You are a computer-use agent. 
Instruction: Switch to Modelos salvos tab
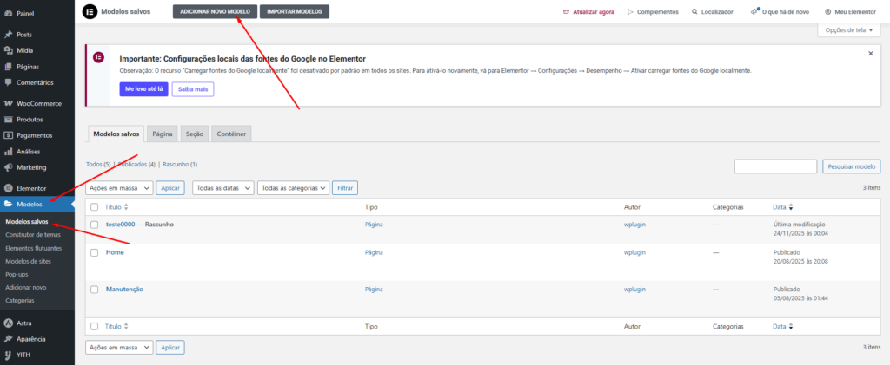(x=116, y=134)
